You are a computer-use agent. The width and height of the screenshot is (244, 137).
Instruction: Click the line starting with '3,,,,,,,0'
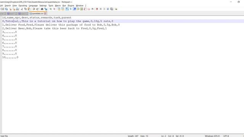coord(9,32)
